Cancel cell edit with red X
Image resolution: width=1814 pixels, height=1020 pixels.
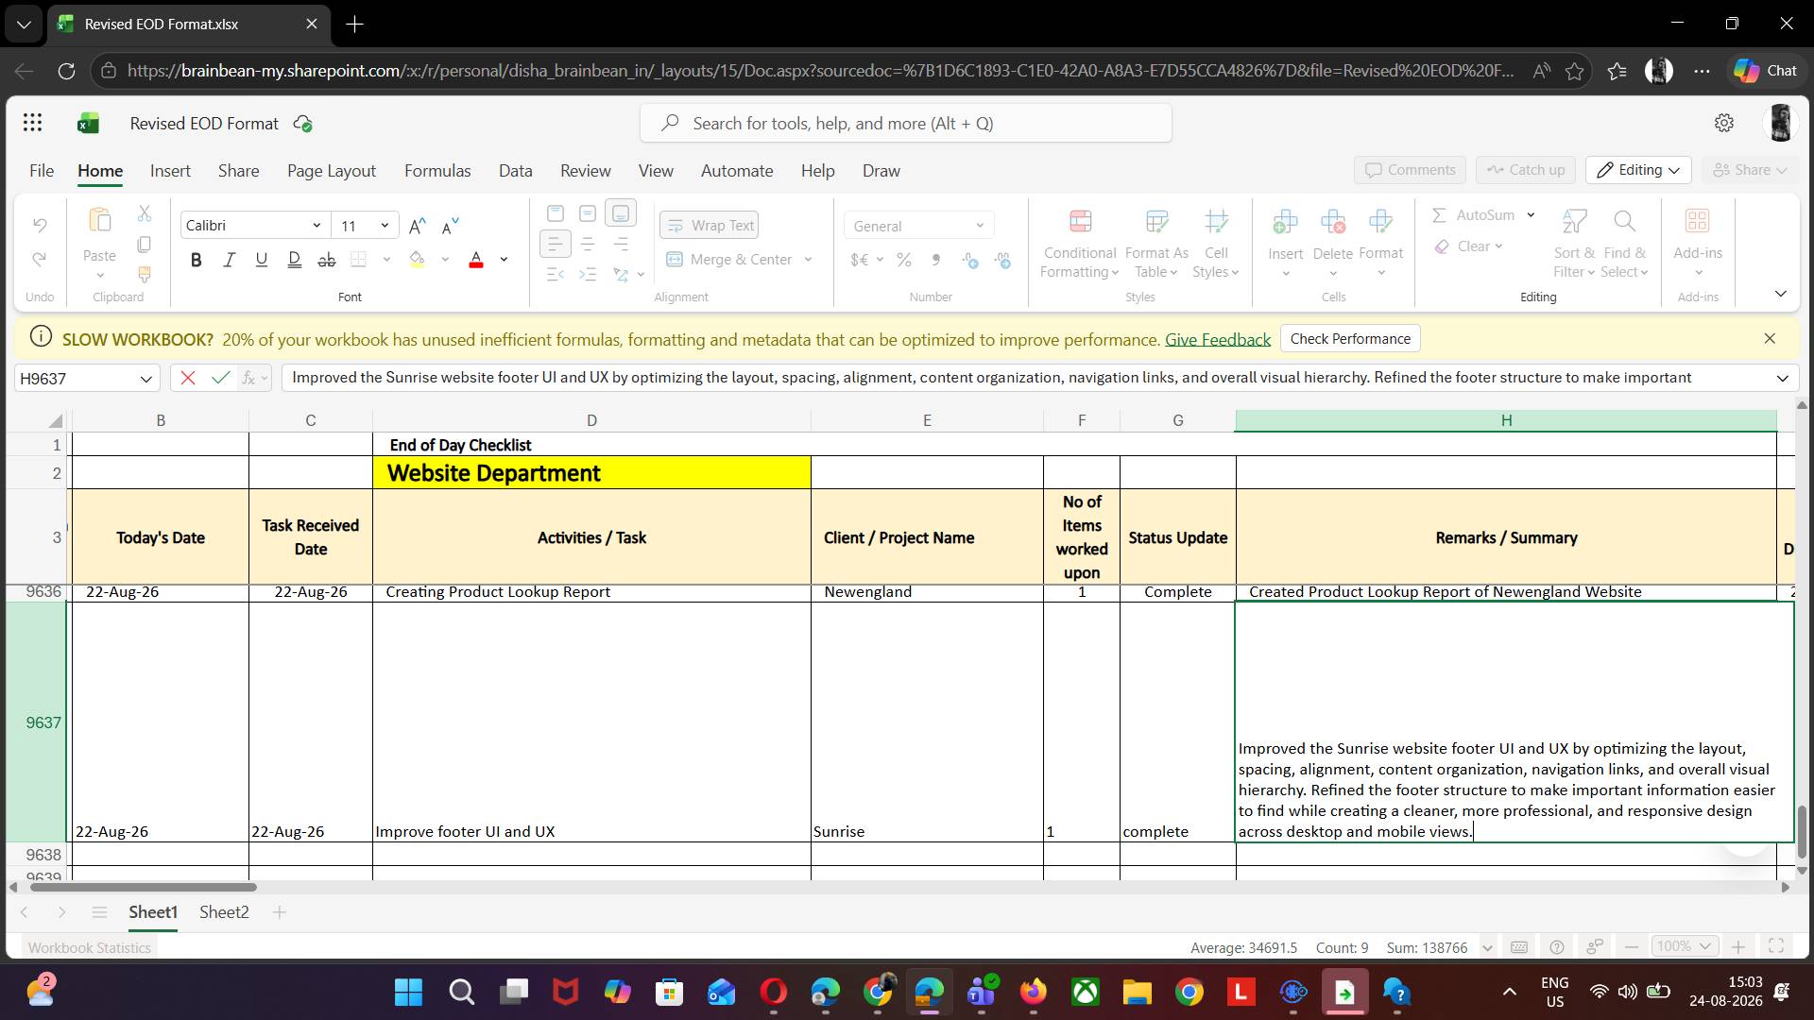click(187, 378)
